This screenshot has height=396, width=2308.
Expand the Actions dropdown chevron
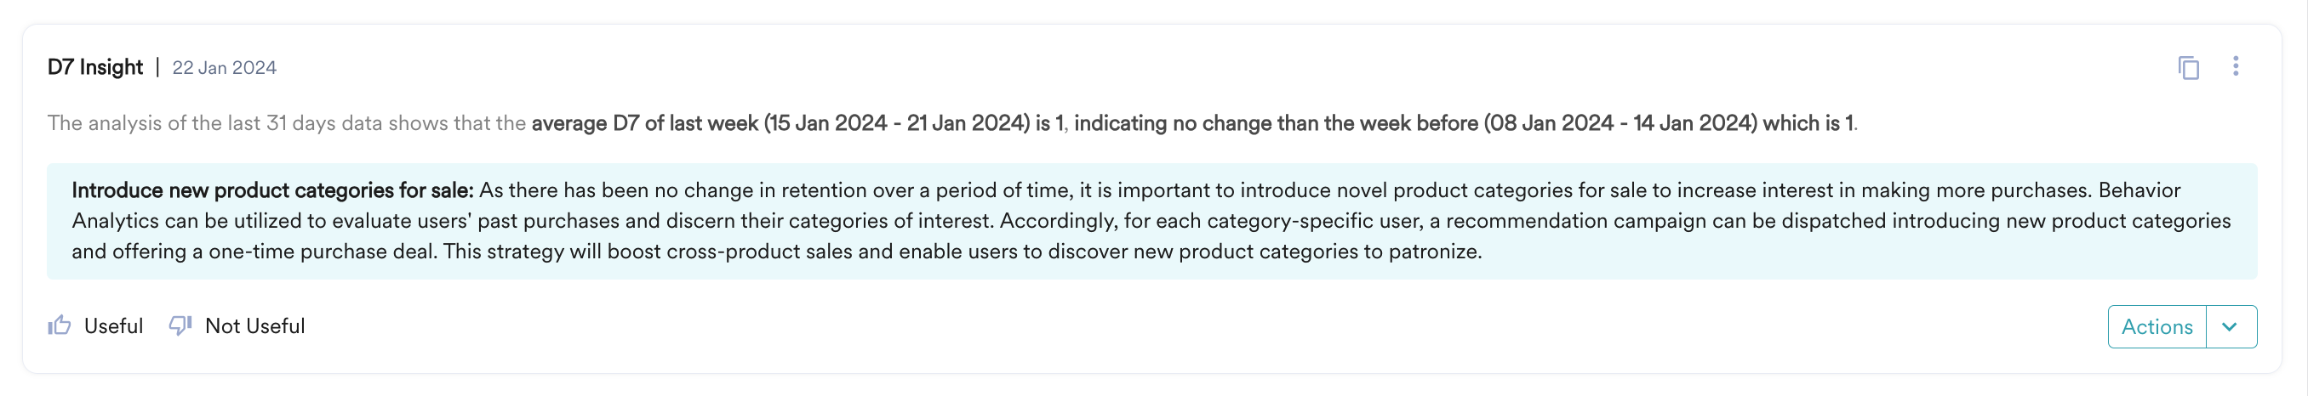click(x=2230, y=326)
